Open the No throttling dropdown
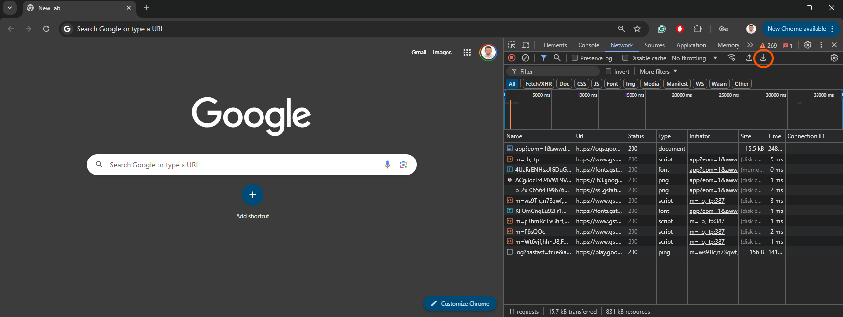Screen dimensions: 843x317 coord(694,58)
